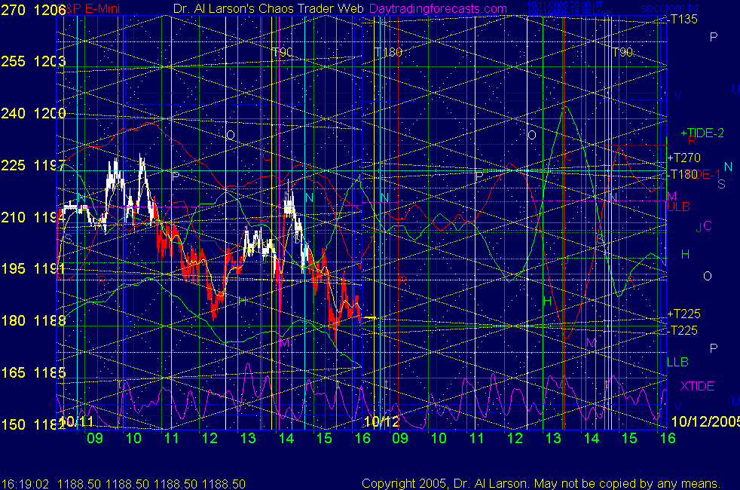Image resolution: width=740 pixels, height=490 pixels.
Task: Click the "270" degree scale label
Action: pos(14,10)
